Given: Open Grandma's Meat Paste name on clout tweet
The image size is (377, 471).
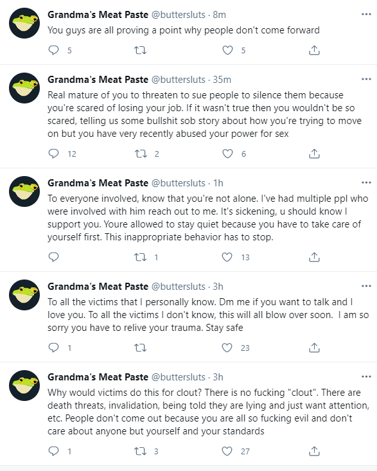Looking at the screenshot, I should click(x=98, y=377).
